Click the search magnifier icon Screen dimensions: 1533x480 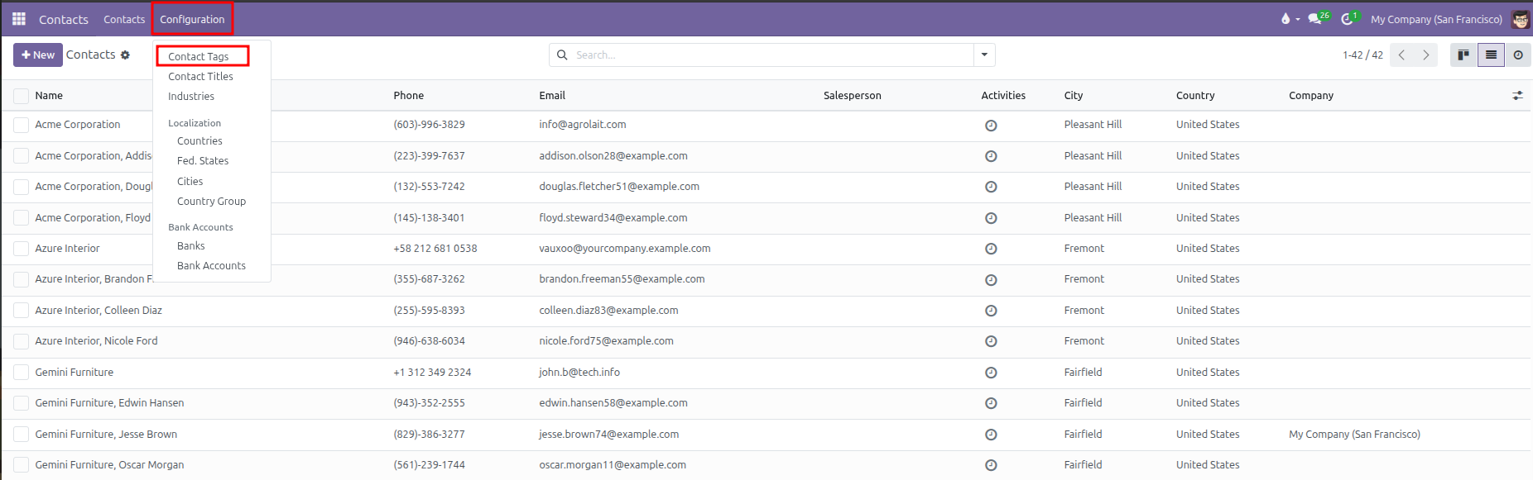click(x=562, y=55)
